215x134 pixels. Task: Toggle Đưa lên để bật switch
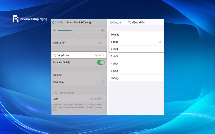click(x=101, y=62)
